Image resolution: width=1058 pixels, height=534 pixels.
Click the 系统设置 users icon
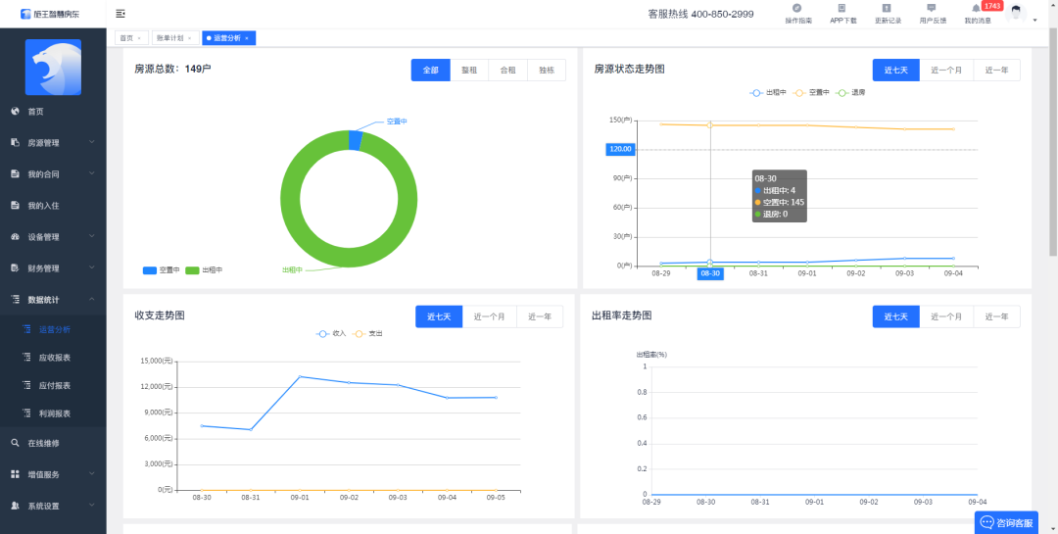pyautogui.click(x=15, y=506)
